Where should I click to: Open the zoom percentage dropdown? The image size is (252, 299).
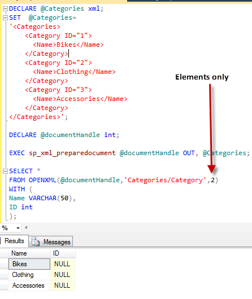click(x=18, y=228)
